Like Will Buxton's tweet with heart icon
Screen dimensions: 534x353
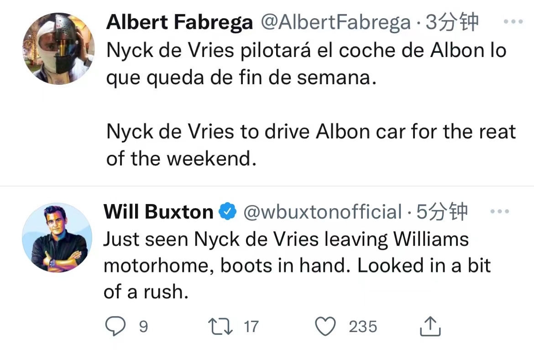pyautogui.click(x=325, y=326)
